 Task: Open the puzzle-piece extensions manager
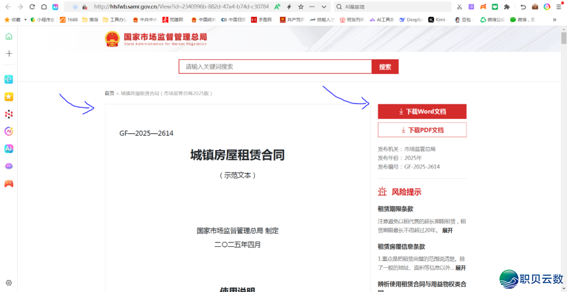507,6
